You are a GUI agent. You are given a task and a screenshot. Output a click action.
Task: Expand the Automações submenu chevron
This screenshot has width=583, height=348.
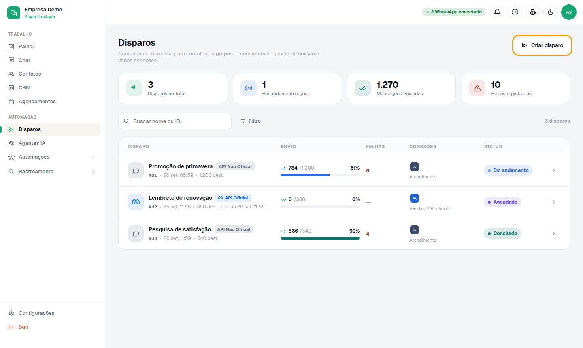click(94, 157)
